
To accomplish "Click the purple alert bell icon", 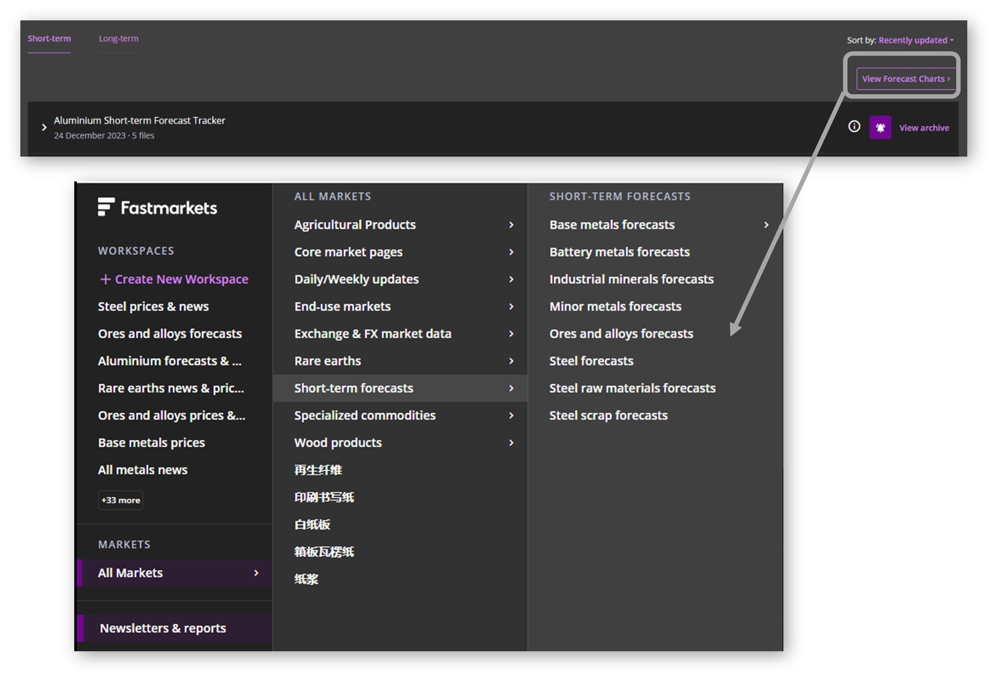I will pos(880,127).
